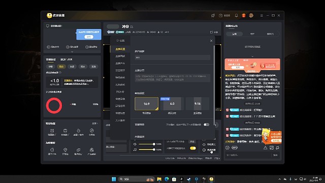This screenshot has height=183, width=325.
Task: Select the yellow highlighted pill in stats panel
Action: point(61,67)
